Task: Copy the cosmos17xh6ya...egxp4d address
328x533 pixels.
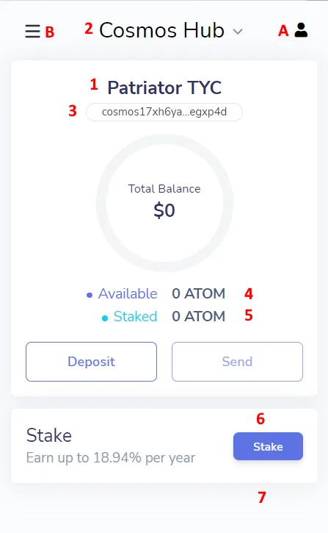Action: click(164, 112)
